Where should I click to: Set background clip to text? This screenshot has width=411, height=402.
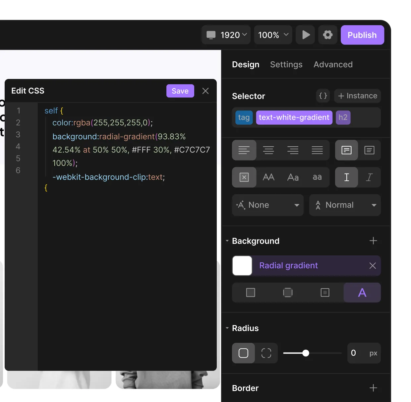point(362,293)
